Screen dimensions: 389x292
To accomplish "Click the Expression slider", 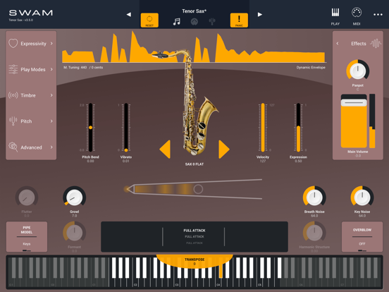I will coord(298,128).
